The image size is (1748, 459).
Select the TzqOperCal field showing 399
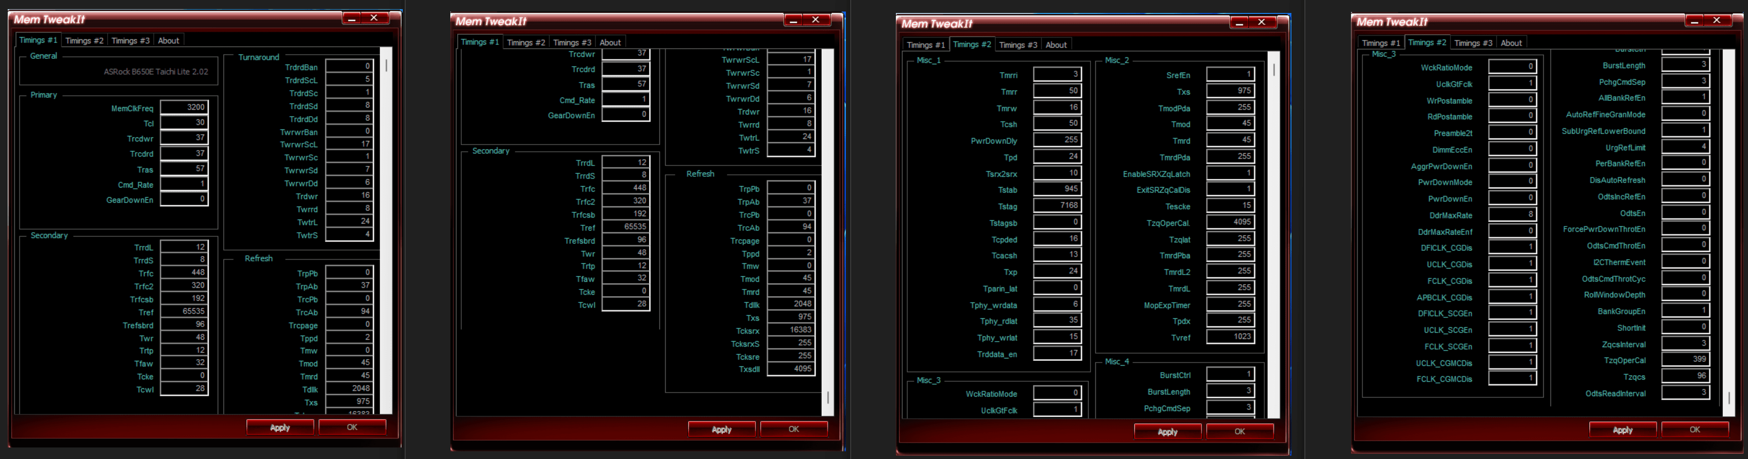[1686, 360]
